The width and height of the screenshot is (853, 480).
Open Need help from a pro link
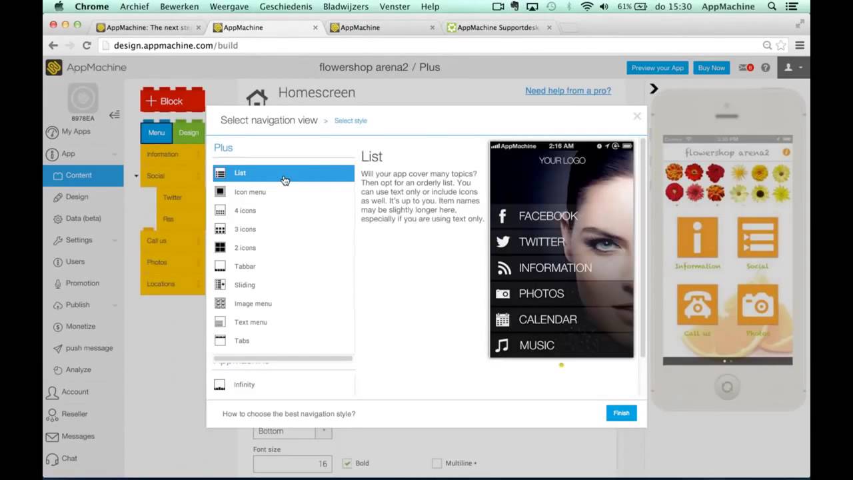pyautogui.click(x=568, y=91)
